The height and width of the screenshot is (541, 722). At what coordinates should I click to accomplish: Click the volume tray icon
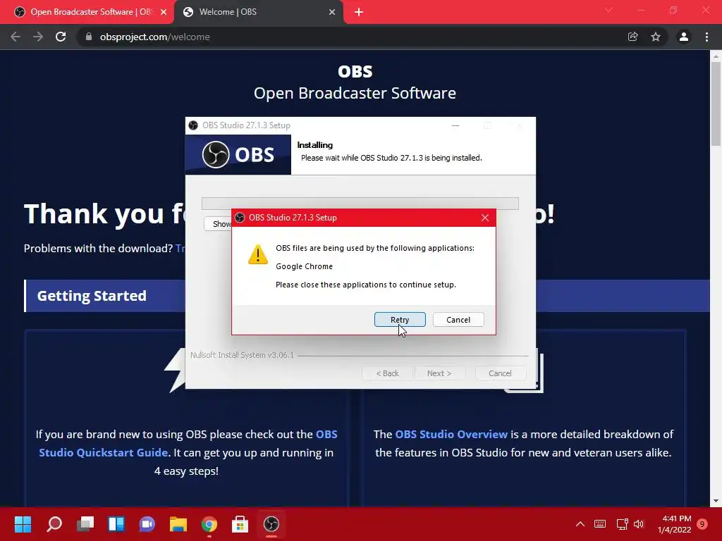pyautogui.click(x=639, y=524)
